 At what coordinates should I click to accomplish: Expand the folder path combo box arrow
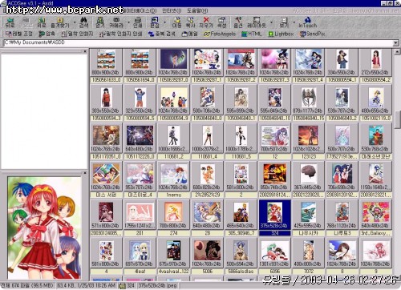395,42
